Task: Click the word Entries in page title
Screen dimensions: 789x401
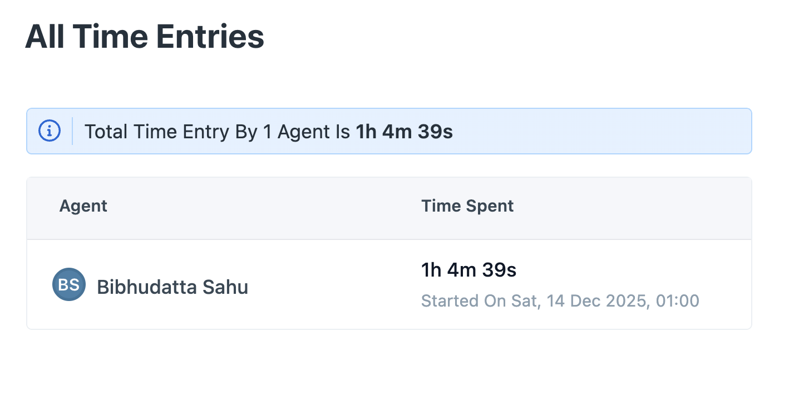Action: (x=209, y=37)
